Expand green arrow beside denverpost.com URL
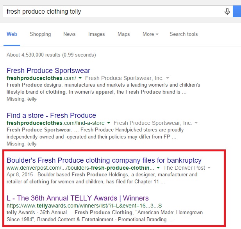Image resolution: width=241 pixels, height=229 pixels. pyautogui.click(x=158, y=168)
